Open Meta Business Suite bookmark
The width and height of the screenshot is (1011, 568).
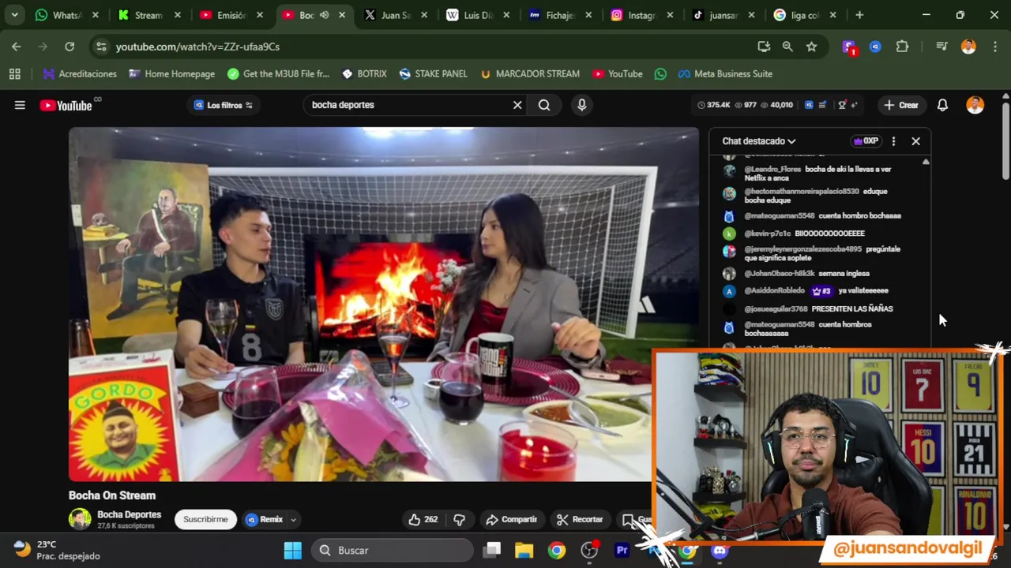tap(725, 74)
